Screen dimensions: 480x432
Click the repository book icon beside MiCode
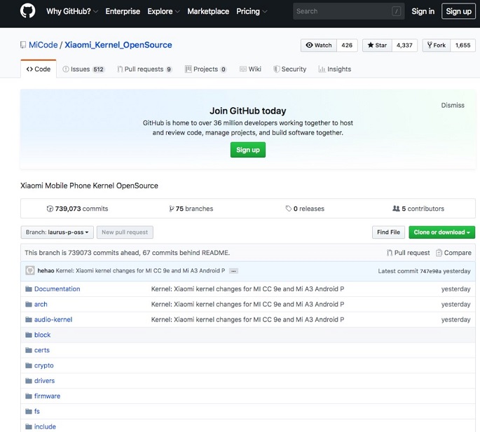click(x=23, y=45)
